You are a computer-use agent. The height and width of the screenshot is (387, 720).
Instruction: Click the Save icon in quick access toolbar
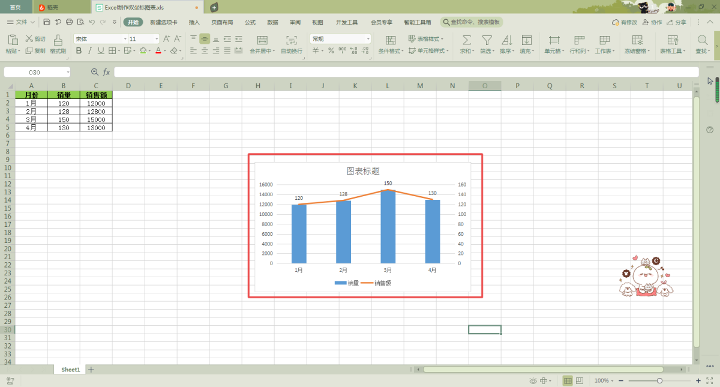click(x=47, y=22)
